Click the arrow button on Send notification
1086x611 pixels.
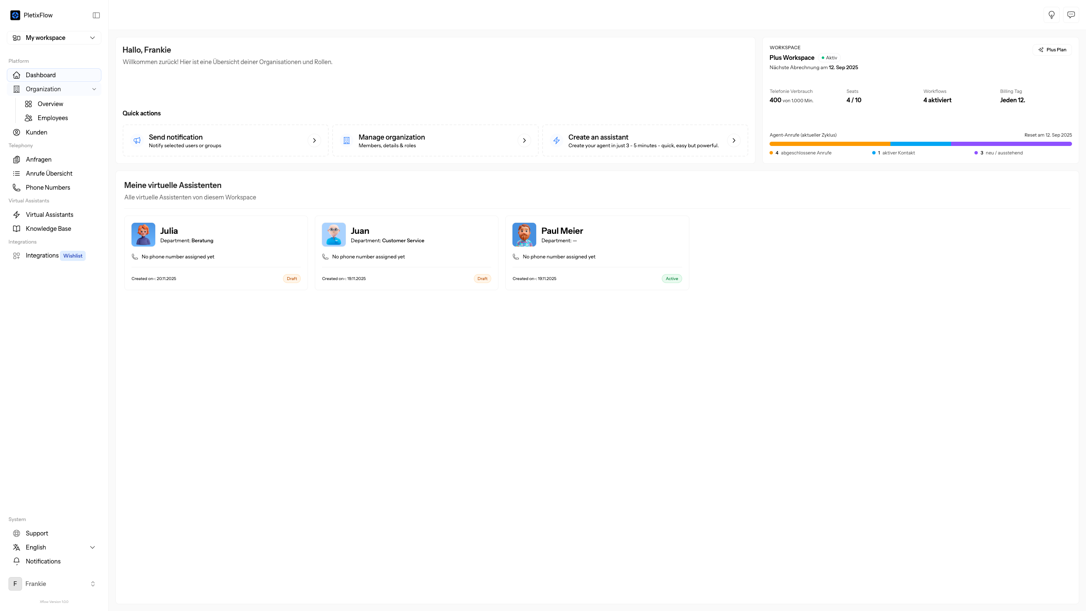tap(314, 140)
